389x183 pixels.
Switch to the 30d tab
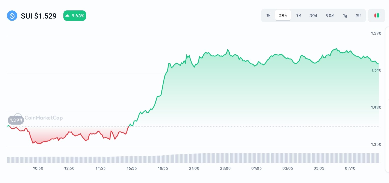pyautogui.click(x=313, y=16)
